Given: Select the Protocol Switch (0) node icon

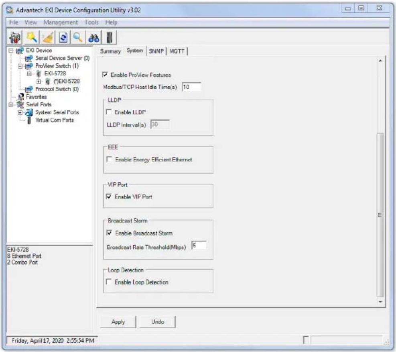Looking at the screenshot, I should coord(29,89).
